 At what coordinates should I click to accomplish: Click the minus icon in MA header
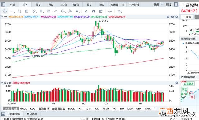click(172, 17)
